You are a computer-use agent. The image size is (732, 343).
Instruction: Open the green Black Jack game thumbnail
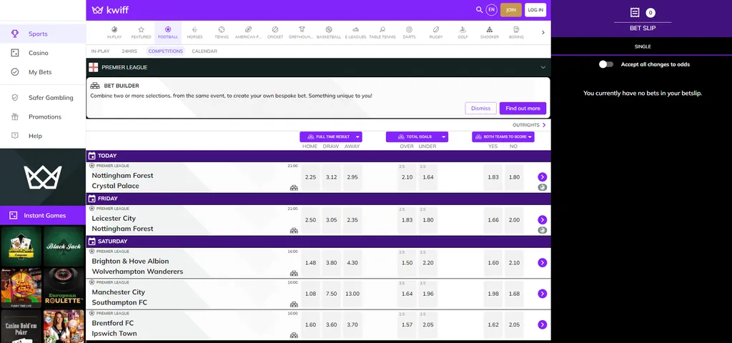pyautogui.click(x=64, y=247)
